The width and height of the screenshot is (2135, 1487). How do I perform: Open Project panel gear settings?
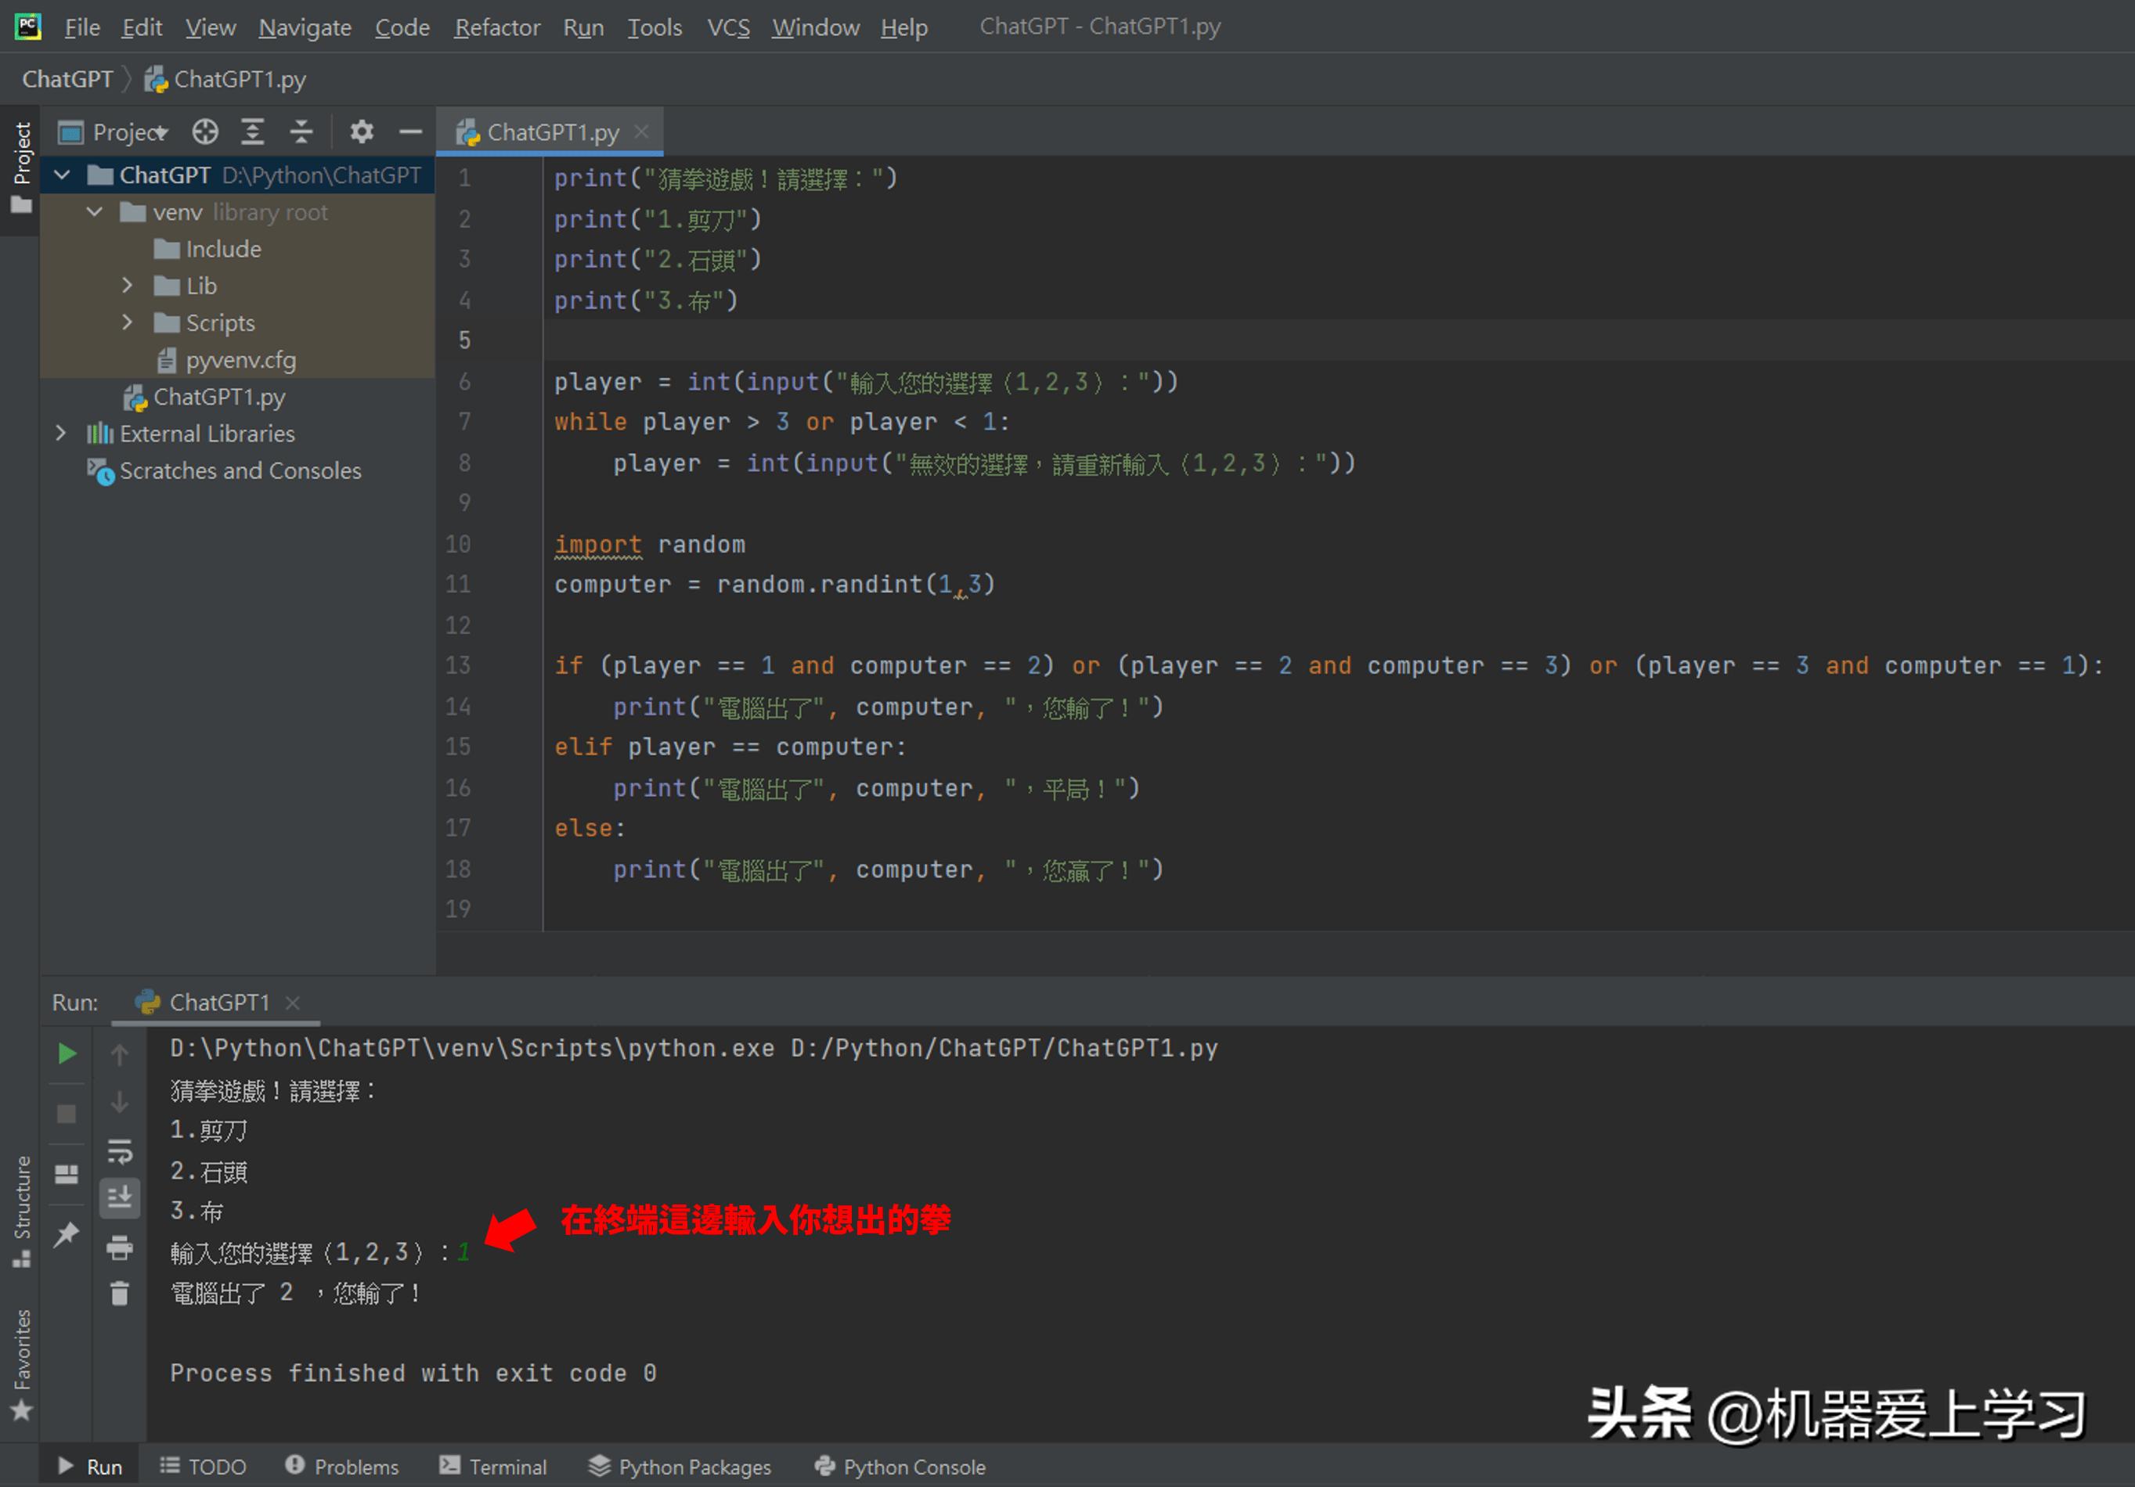[x=361, y=132]
